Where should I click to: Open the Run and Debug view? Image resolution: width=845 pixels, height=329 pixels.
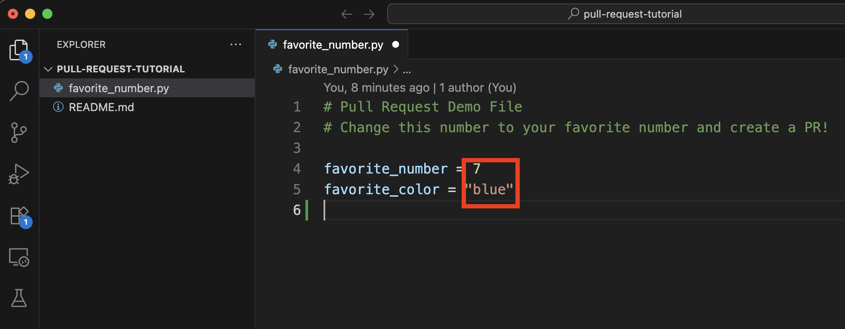(x=19, y=174)
